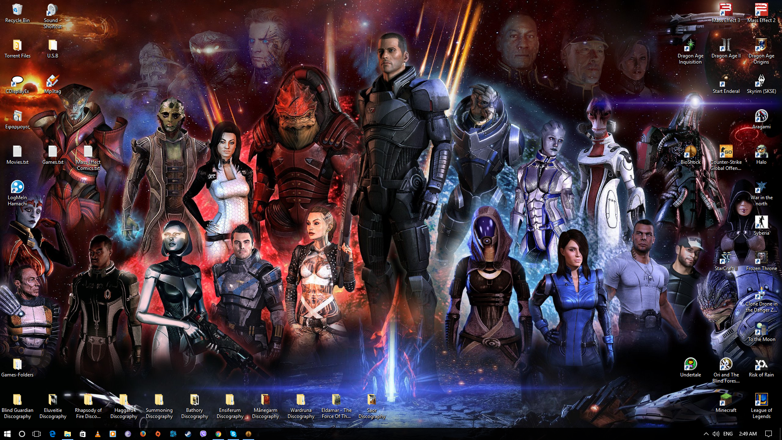
Task: Open Skype from the taskbar
Action: point(233,434)
